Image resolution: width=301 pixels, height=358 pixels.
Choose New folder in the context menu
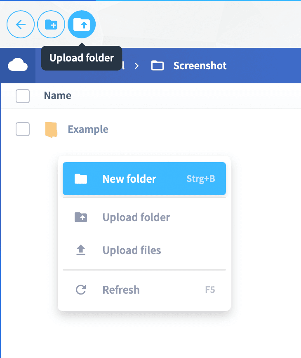click(x=144, y=179)
